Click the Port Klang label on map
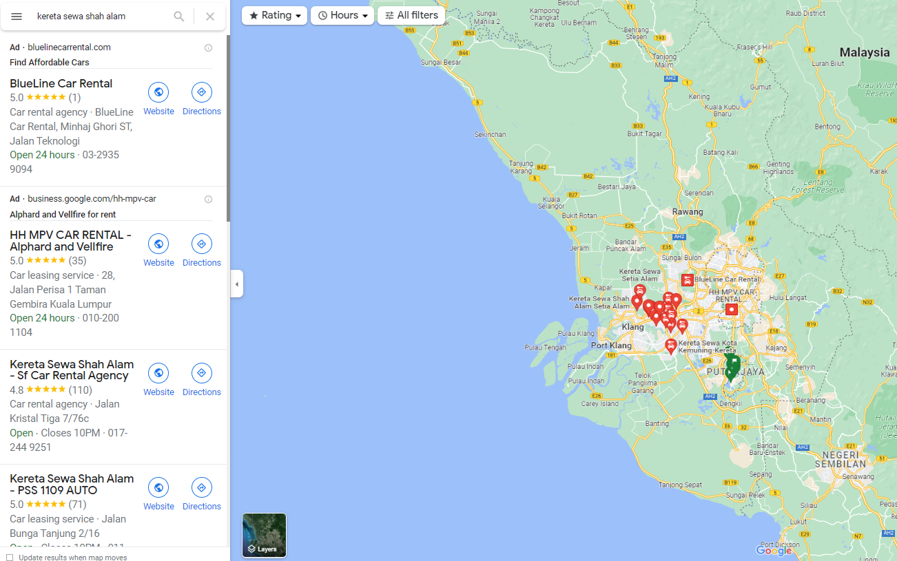Viewport: 897px width, 561px height. tap(611, 346)
